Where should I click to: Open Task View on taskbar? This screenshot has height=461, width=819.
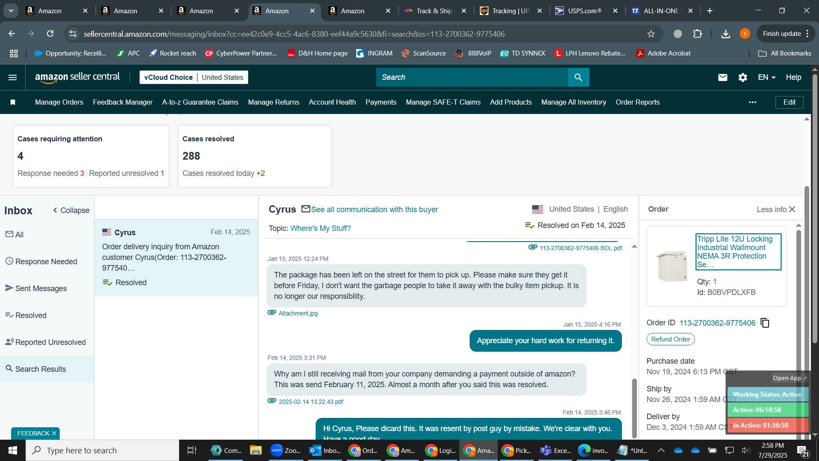point(192,450)
